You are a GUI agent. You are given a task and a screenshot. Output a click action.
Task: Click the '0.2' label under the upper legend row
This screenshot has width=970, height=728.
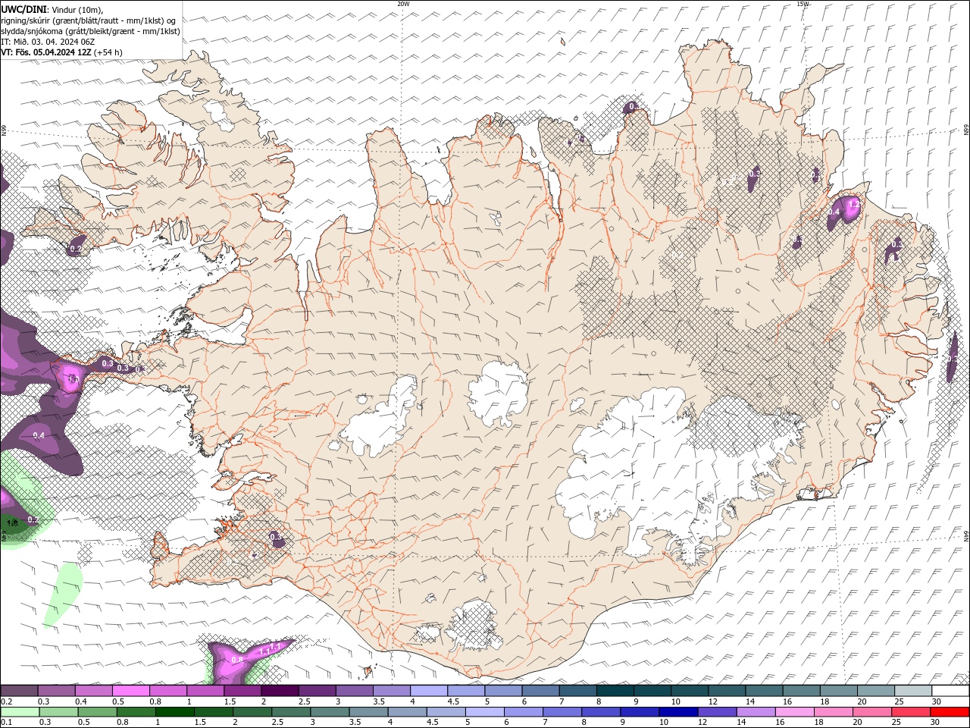point(6,701)
